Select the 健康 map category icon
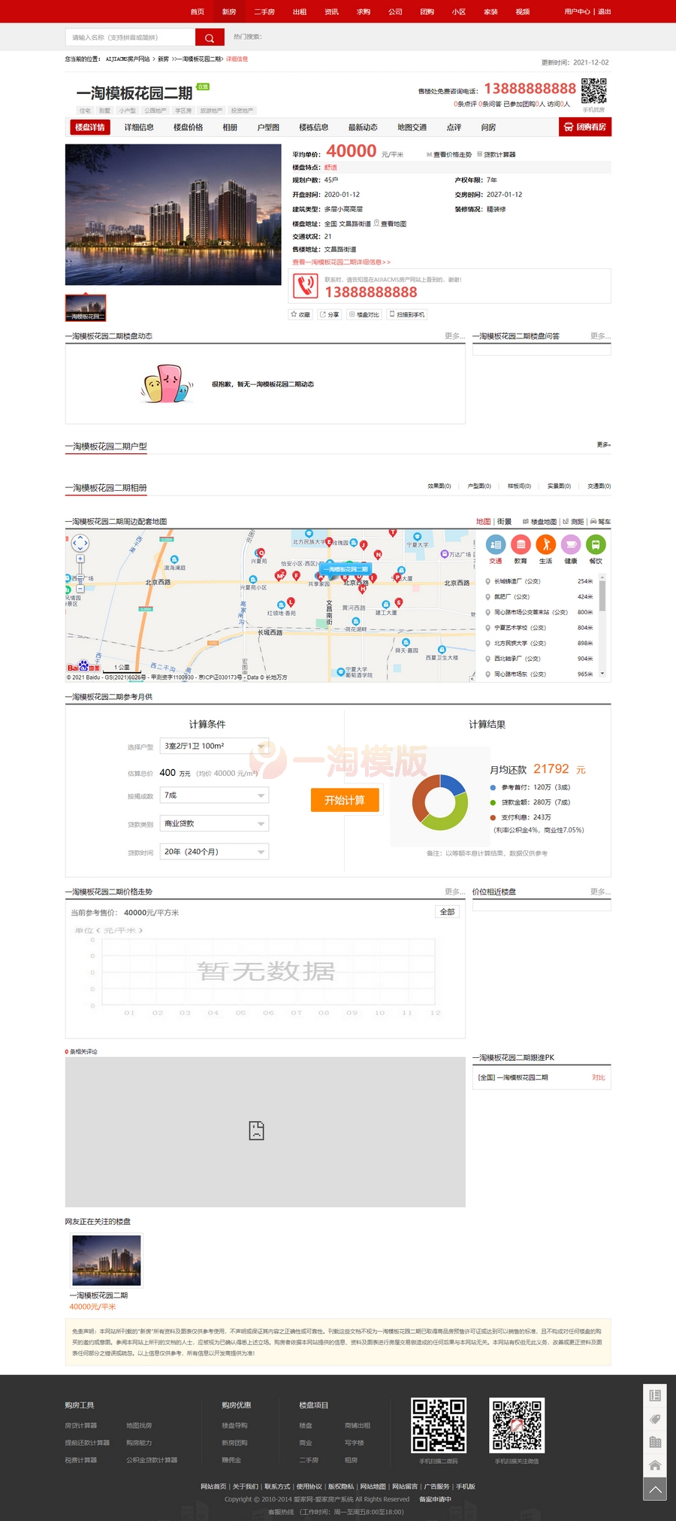The height and width of the screenshot is (1521, 676). click(x=571, y=545)
